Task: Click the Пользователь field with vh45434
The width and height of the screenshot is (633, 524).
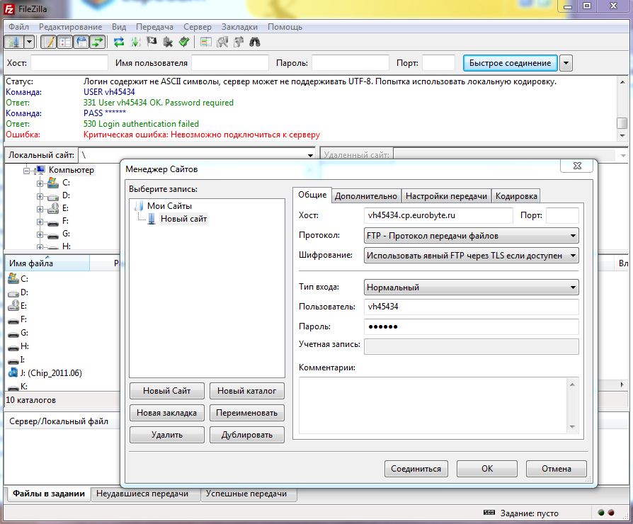Action: click(471, 307)
